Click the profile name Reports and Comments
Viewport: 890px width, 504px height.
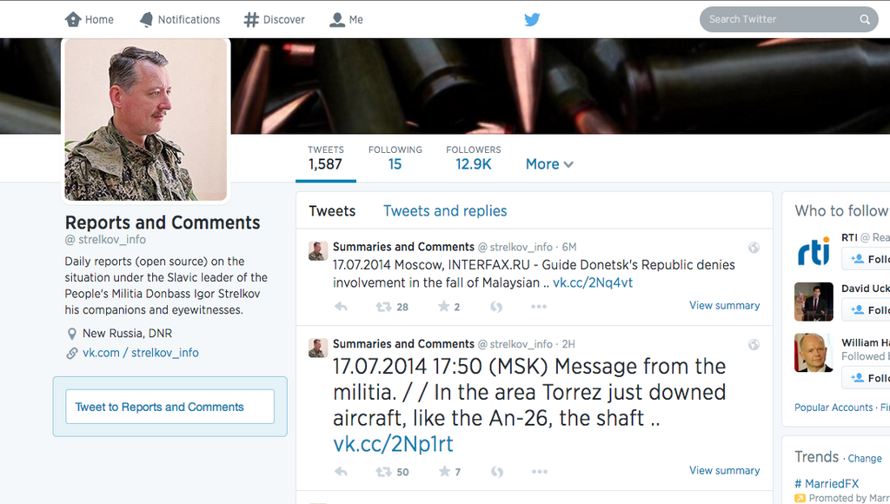pos(163,222)
